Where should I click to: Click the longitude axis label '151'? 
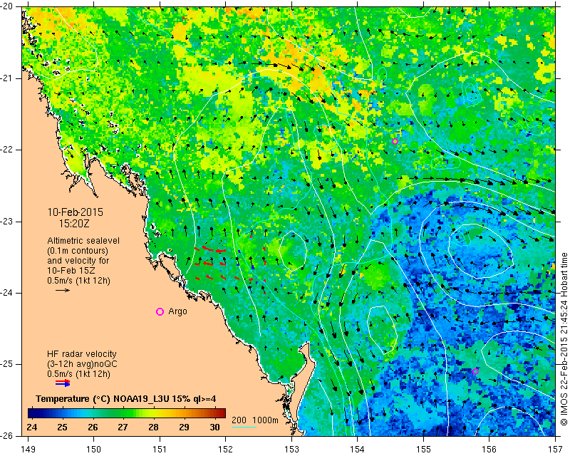coord(160,450)
